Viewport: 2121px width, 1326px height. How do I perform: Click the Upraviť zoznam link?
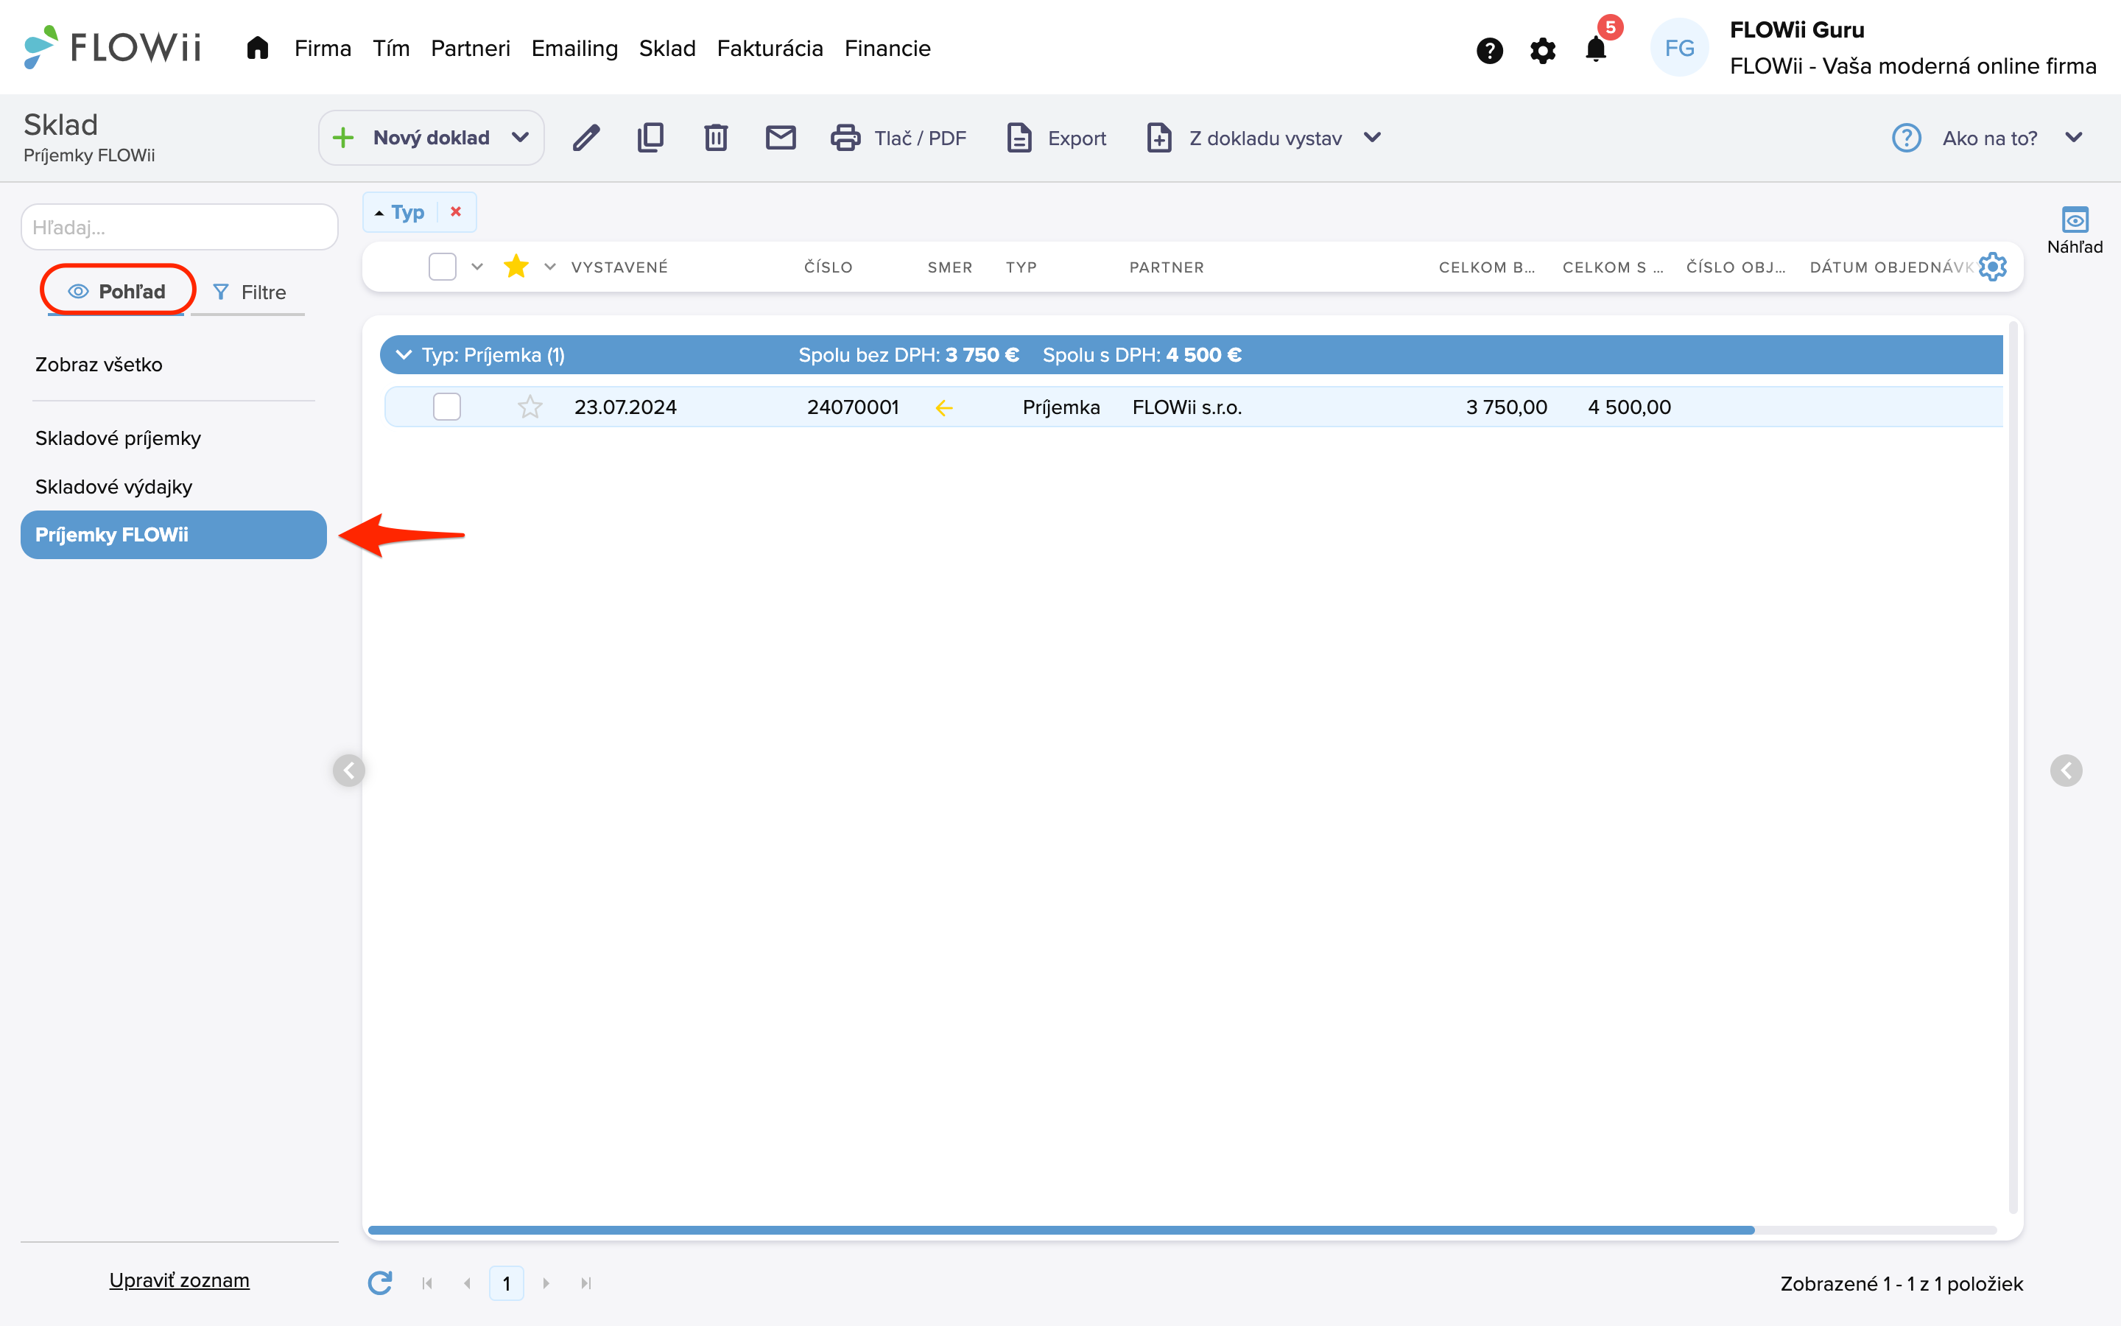(179, 1280)
